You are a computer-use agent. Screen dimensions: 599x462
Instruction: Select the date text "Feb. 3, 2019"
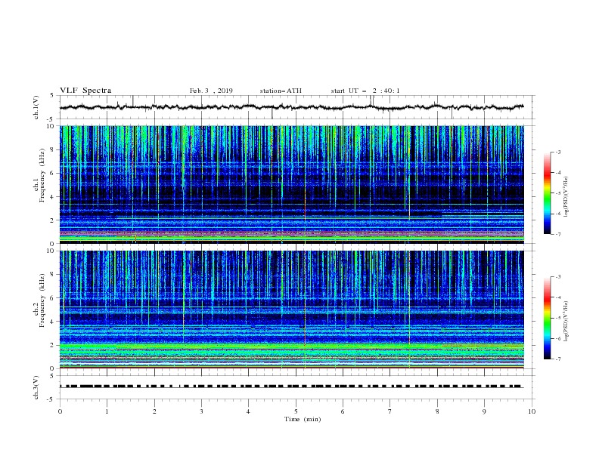[211, 91]
